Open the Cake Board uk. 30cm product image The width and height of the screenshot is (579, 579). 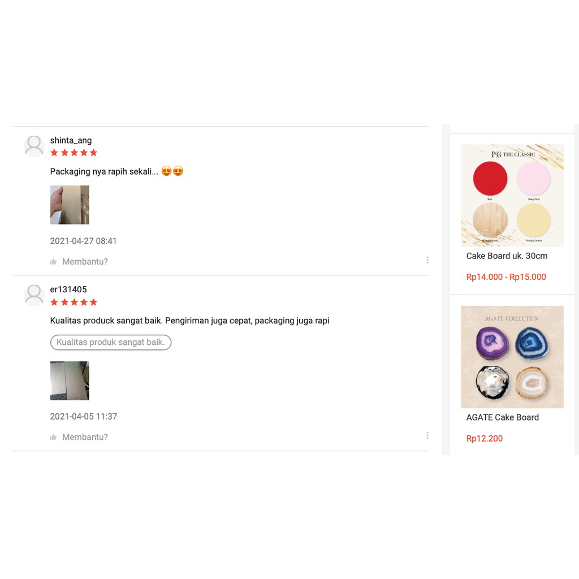(512, 195)
